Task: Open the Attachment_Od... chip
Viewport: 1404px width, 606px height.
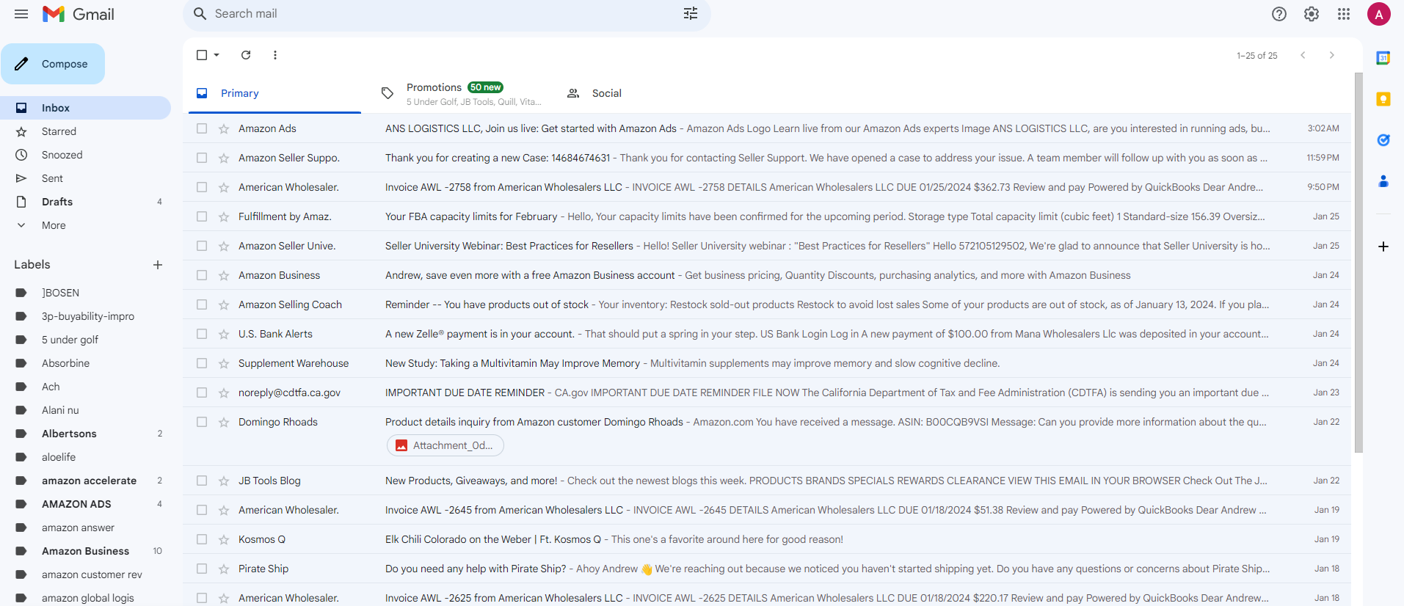Action: point(445,445)
